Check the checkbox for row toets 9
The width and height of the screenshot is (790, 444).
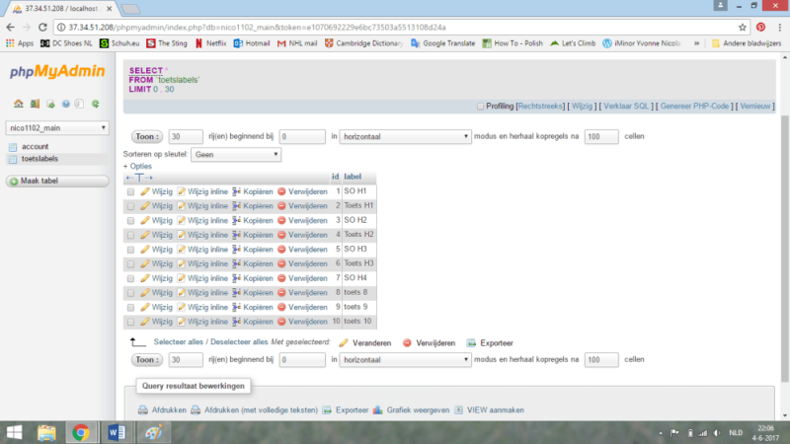131,308
